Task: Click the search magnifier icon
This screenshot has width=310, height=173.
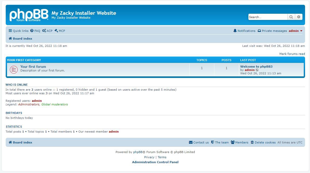Action: click(291, 17)
